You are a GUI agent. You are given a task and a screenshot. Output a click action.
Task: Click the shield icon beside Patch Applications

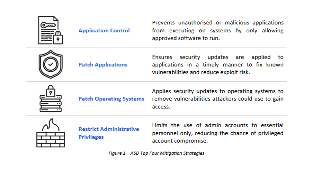point(51,64)
